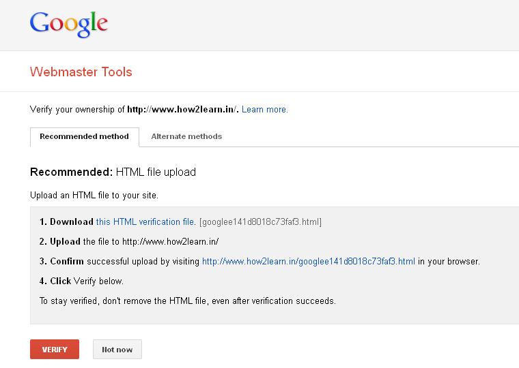Click the bold Download word in step 1
The width and height of the screenshot is (519, 368).
[72, 221]
